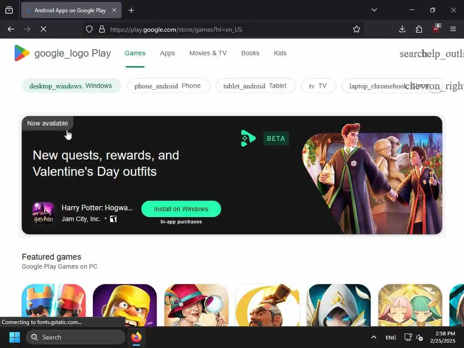Open the 2:58 PM clock and calendar

click(x=443, y=337)
